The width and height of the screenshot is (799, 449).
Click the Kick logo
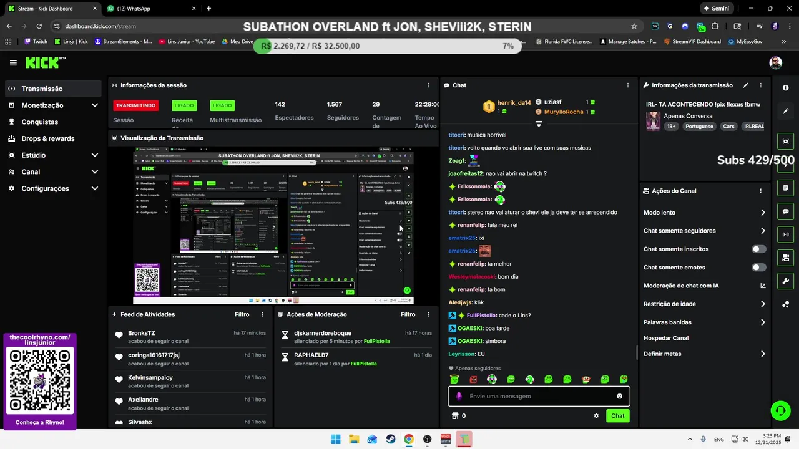point(45,62)
